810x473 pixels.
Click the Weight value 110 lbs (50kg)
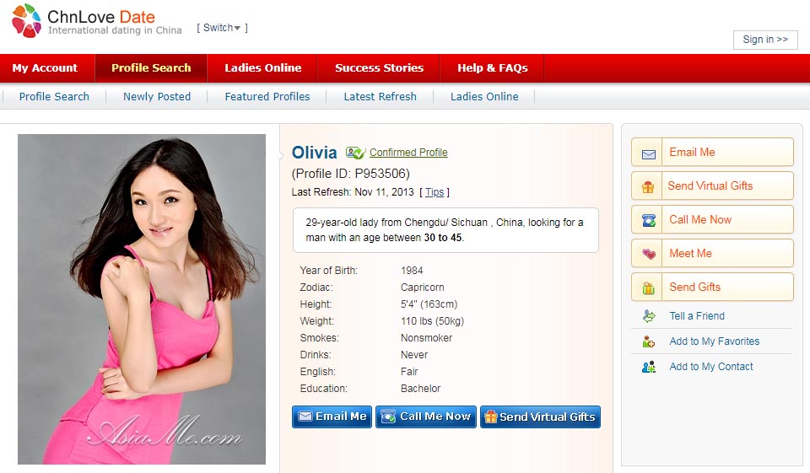pyautogui.click(x=432, y=321)
